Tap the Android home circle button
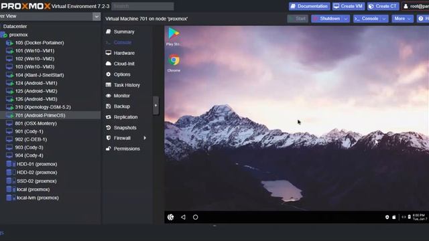The height and width of the screenshot is (241, 429). tap(195, 217)
